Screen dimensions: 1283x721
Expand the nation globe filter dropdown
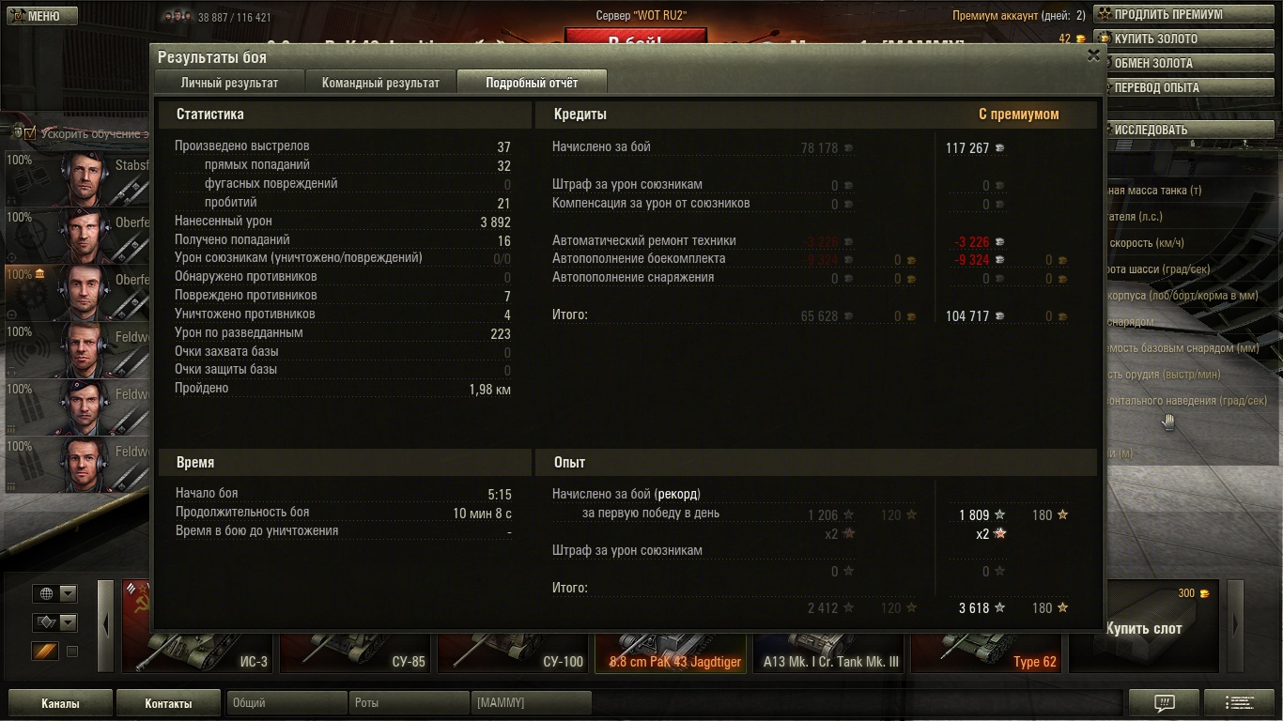point(54,593)
